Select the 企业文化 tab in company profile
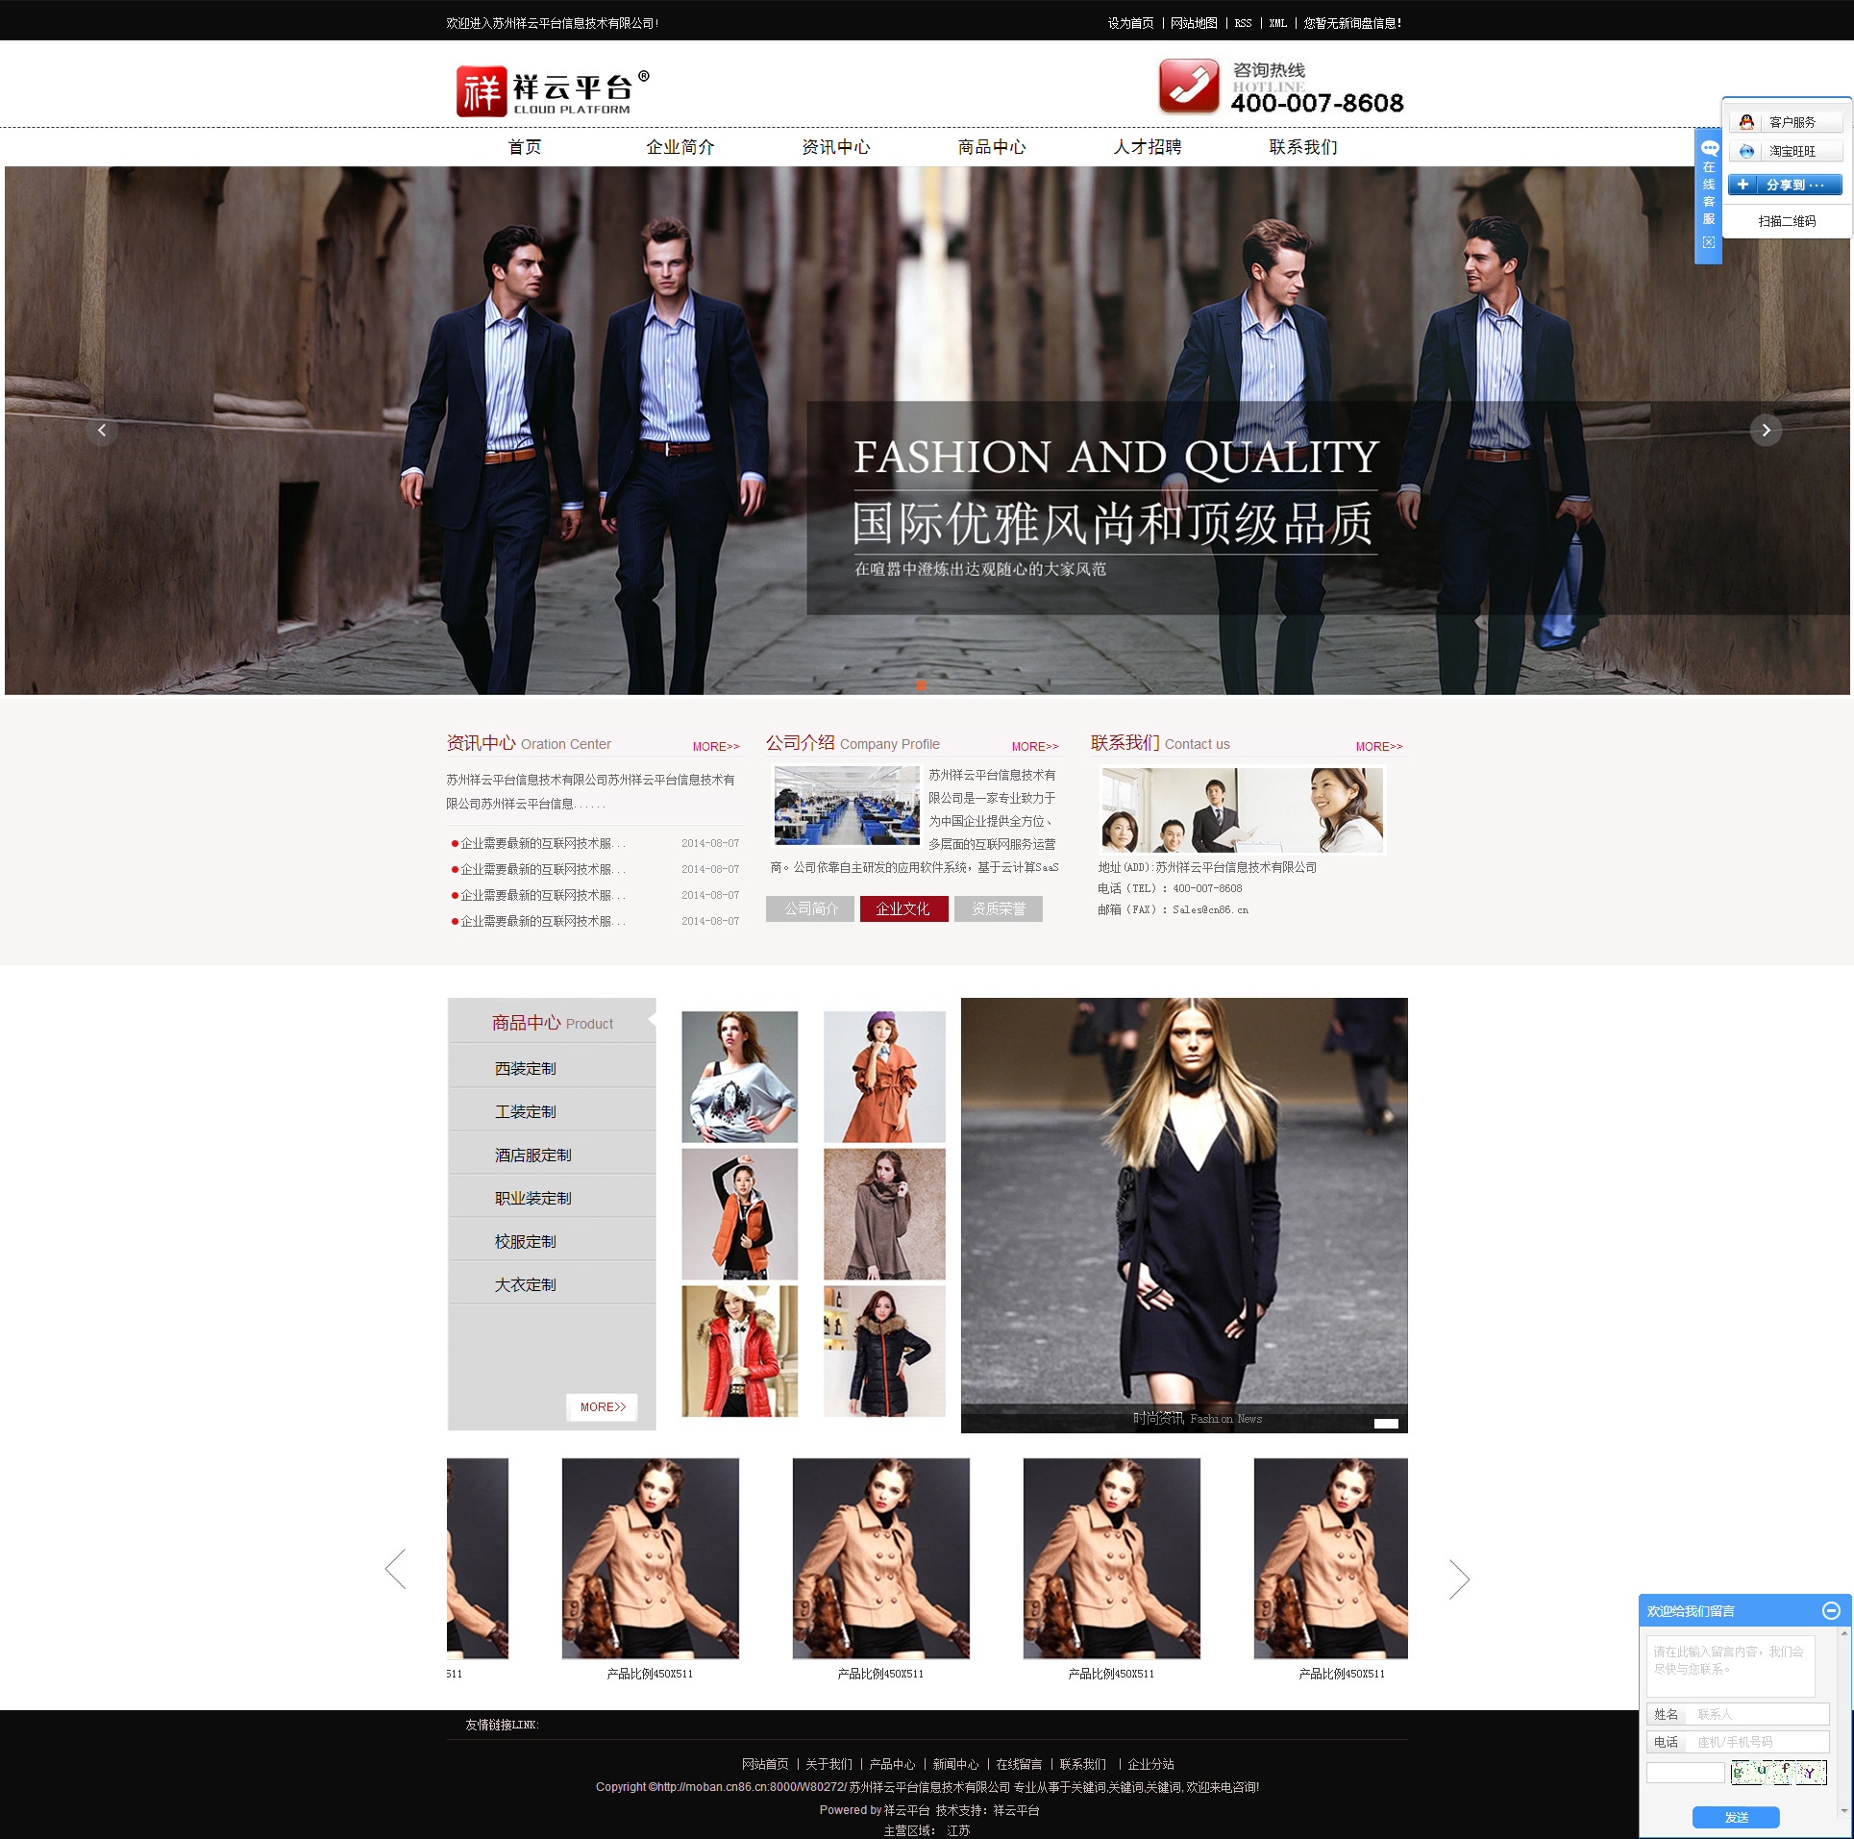1854x1839 pixels. click(903, 908)
